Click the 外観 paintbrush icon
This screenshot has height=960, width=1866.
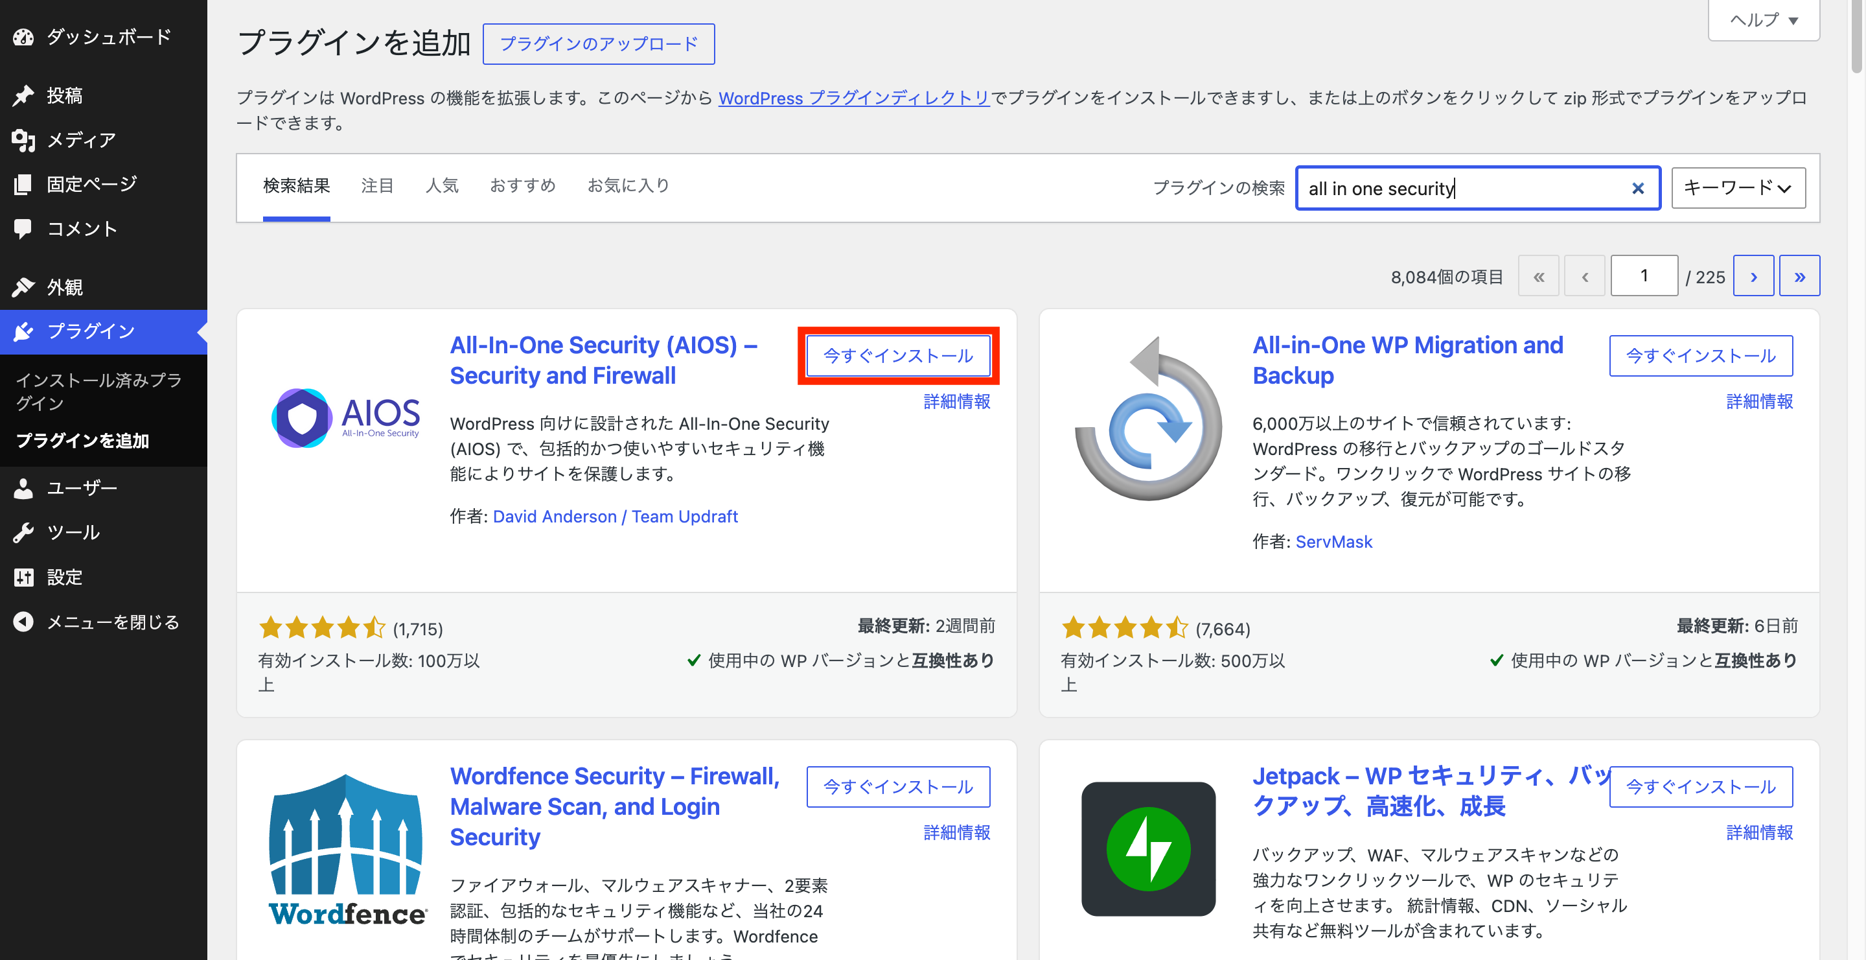tap(23, 287)
